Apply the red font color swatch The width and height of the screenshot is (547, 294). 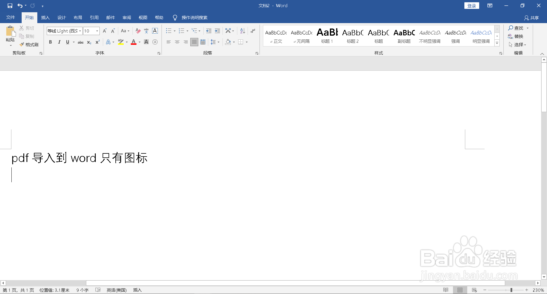[x=134, y=42]
